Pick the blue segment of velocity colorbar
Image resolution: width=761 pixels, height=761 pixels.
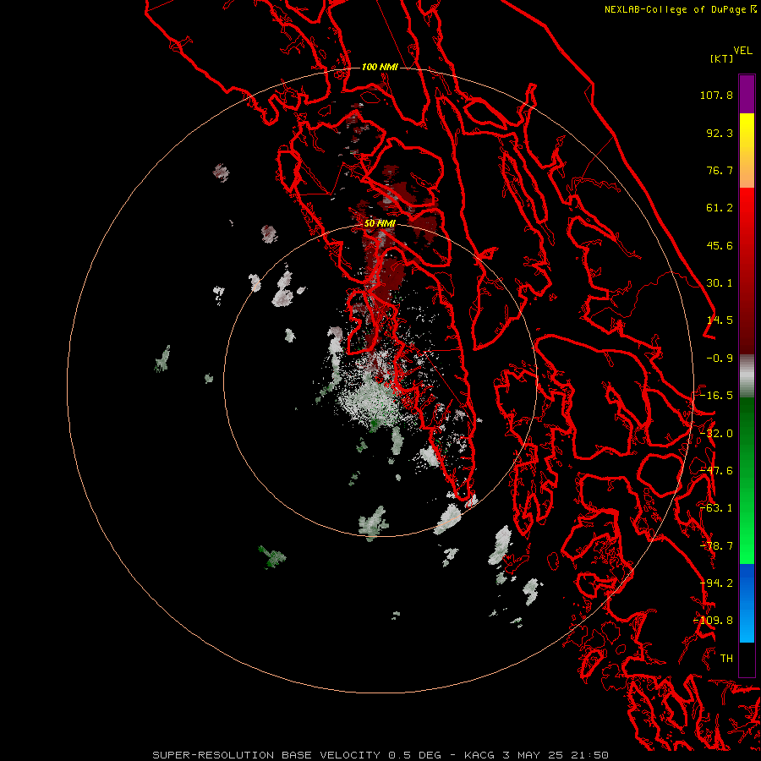747,603
